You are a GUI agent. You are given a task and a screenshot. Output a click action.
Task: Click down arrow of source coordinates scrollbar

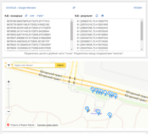[72, 49]
